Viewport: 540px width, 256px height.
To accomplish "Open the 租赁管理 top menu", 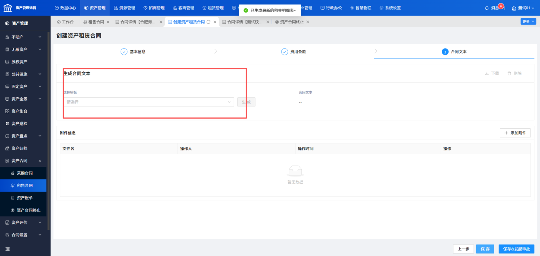I will (x=213, y=8).
